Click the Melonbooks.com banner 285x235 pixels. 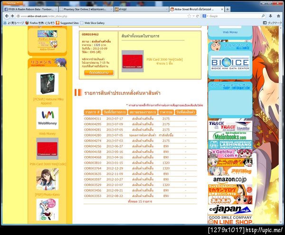tap(230, 136)
